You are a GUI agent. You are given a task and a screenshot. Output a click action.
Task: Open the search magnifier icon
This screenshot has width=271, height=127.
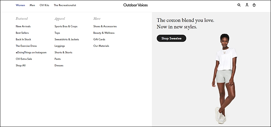239,5
